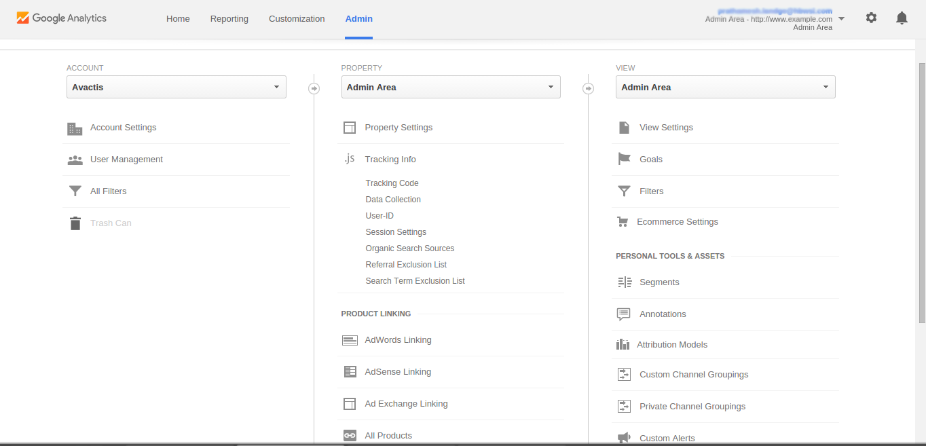Open Ecommerce Settings
Screen dimensions: 926x446
pyautogui.click(x=678, y=222)
